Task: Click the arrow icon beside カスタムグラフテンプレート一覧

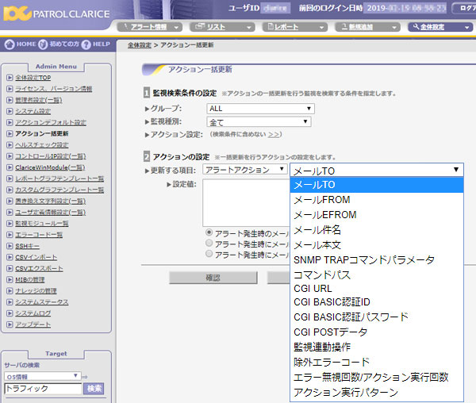Action: coord(10,190)
